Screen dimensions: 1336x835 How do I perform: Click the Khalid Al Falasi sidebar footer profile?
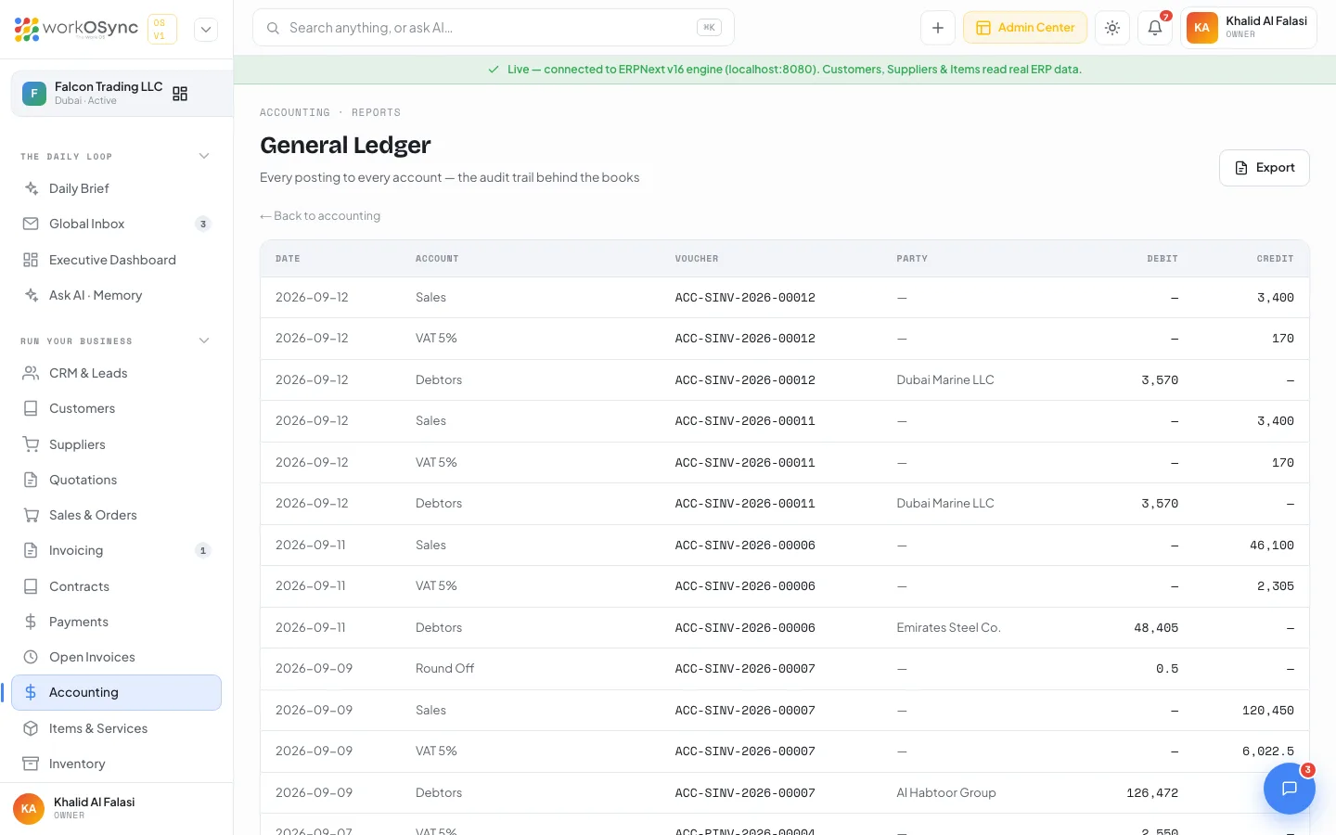[x=117, y=808]
